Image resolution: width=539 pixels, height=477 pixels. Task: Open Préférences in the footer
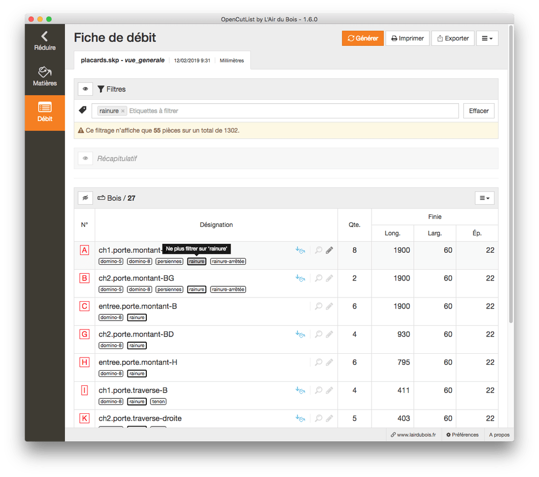pos(462,435)
